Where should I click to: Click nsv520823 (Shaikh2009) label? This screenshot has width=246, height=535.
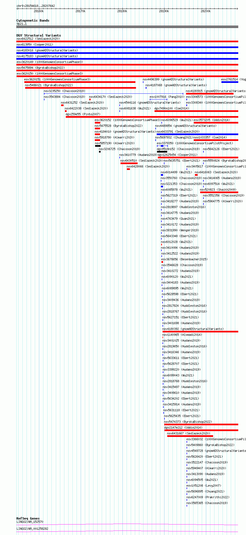[x=218, y=190]
